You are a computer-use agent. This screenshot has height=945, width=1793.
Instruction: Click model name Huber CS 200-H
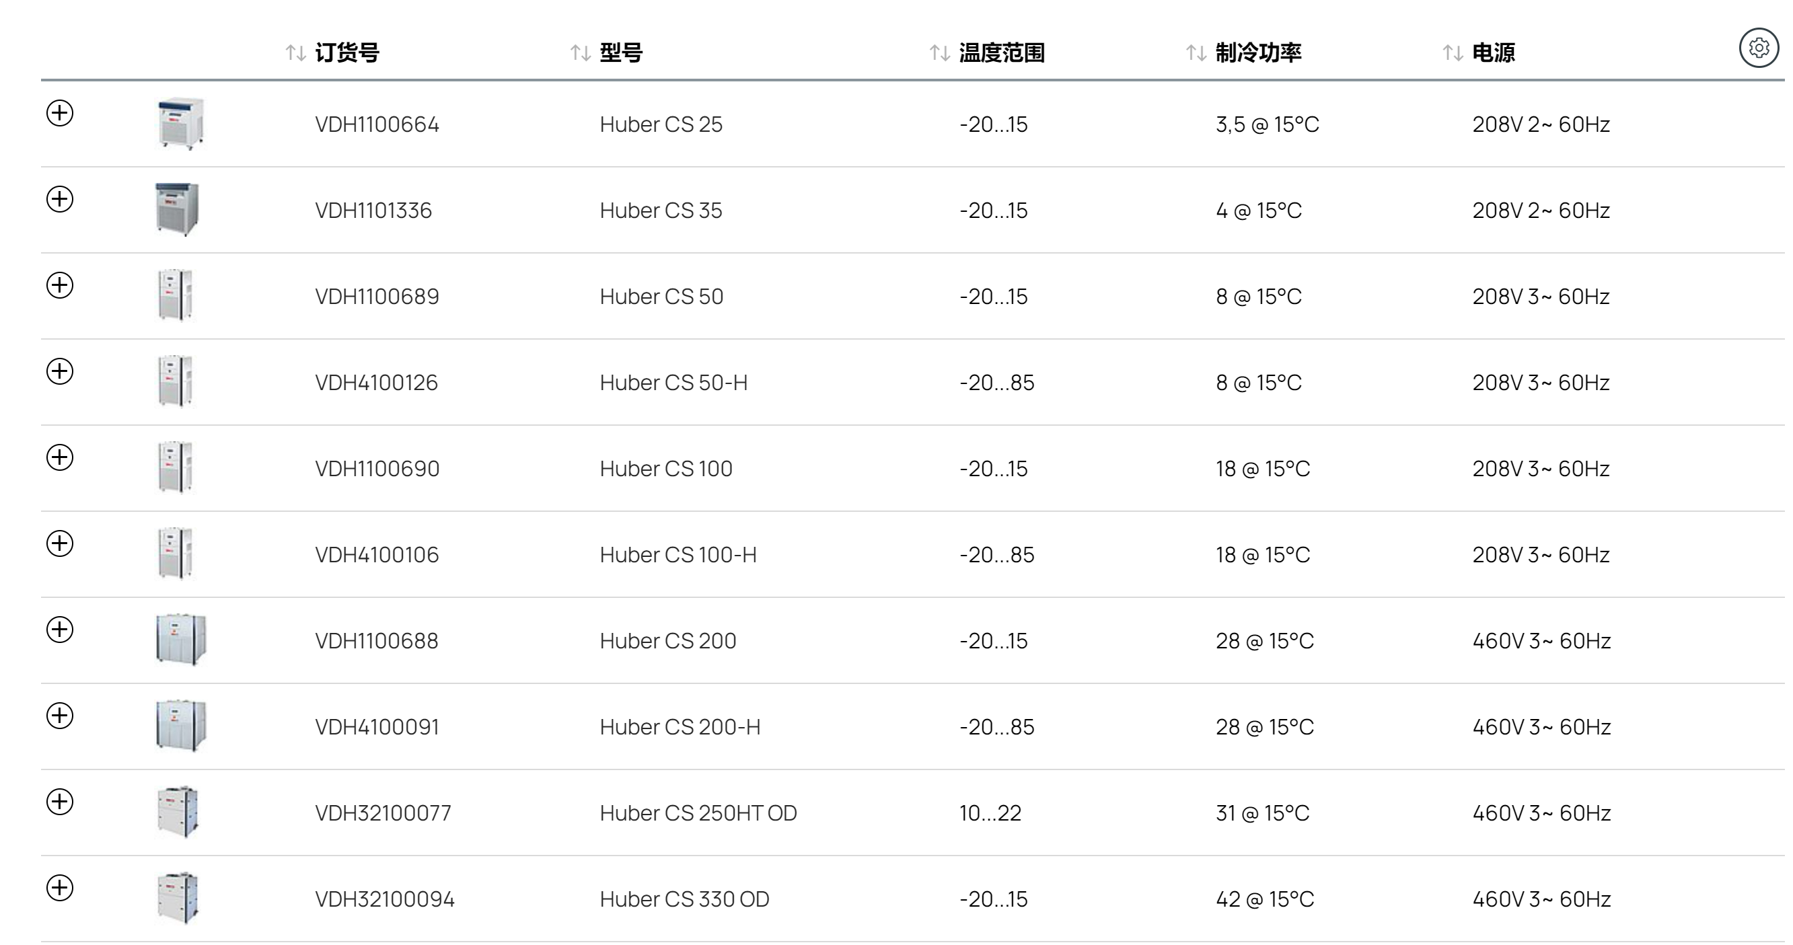(680, 727)
